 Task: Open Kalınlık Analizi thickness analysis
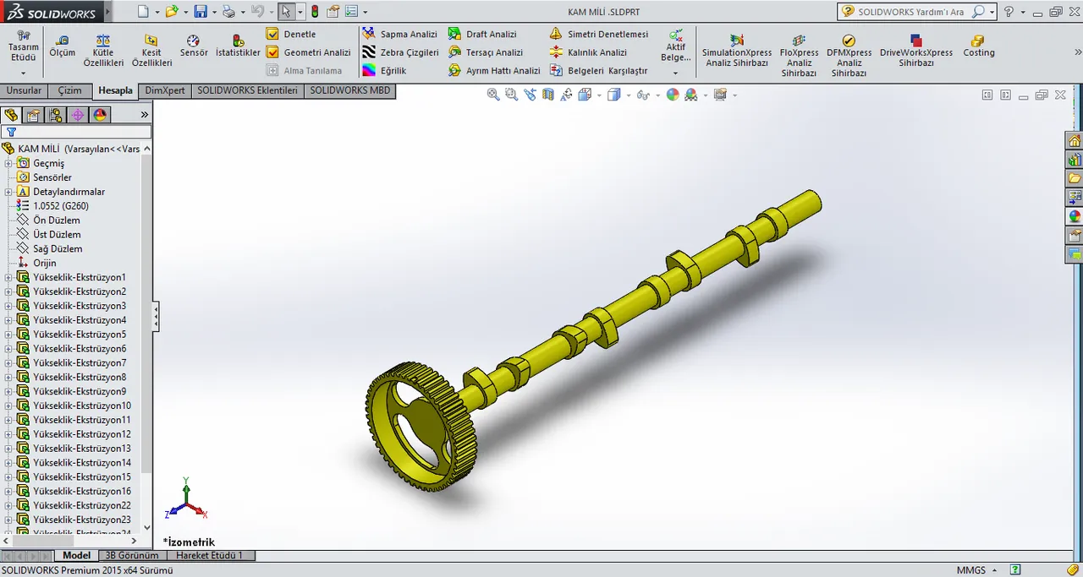click(x=588, y=52)
